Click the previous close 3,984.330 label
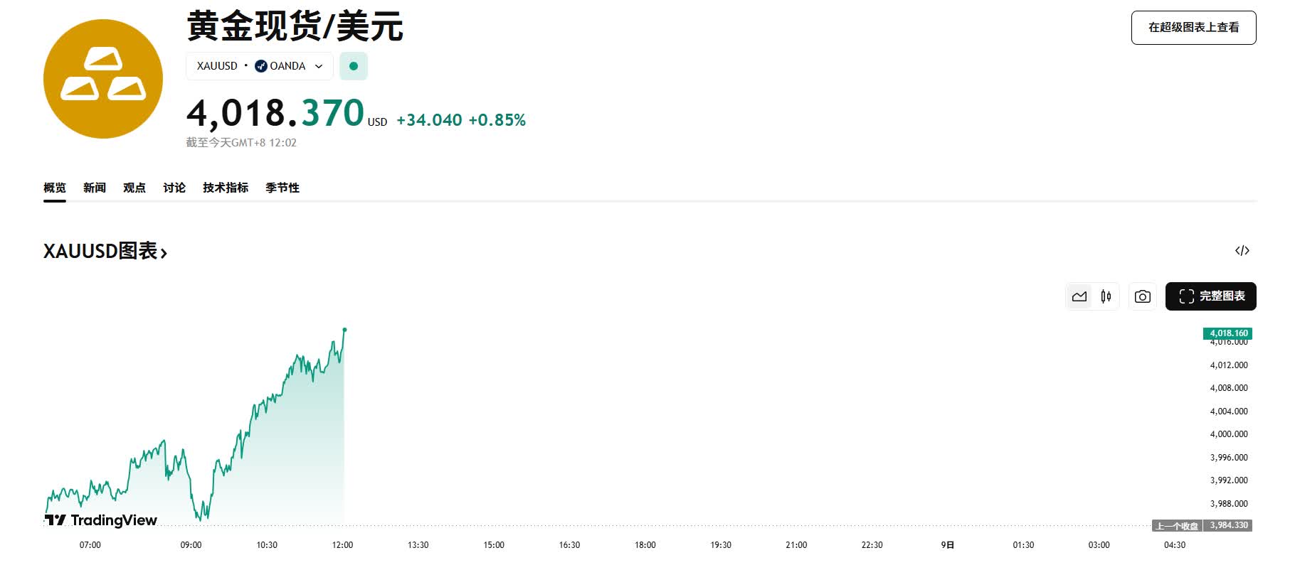The image size is (1295, 570). tap(1228, 525)
